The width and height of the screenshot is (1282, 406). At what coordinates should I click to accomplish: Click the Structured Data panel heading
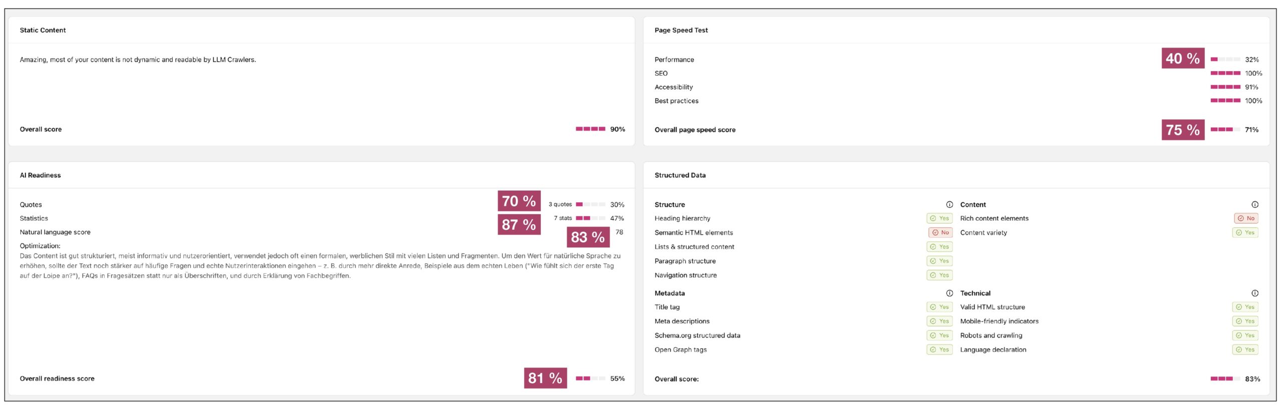pyautogui.click(x=680, y=176)
